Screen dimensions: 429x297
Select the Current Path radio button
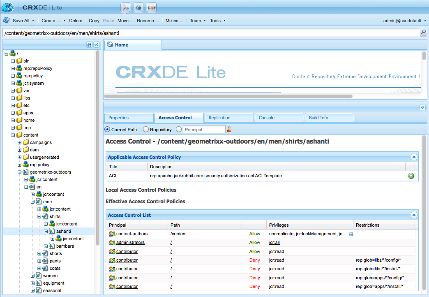click(x=108, y=129)
